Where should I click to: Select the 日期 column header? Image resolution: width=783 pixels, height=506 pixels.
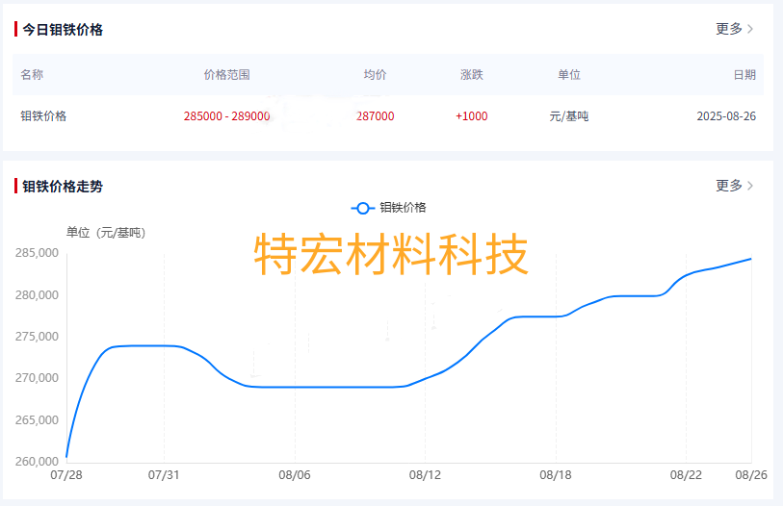click(x=744, y=75)
